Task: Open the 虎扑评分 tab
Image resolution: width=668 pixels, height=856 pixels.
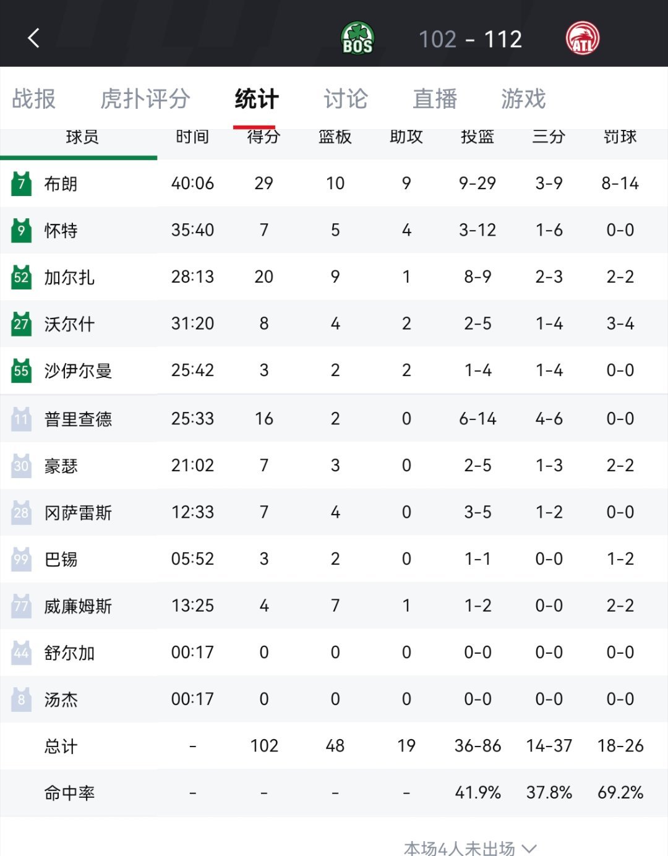Action: pos(145,99)
